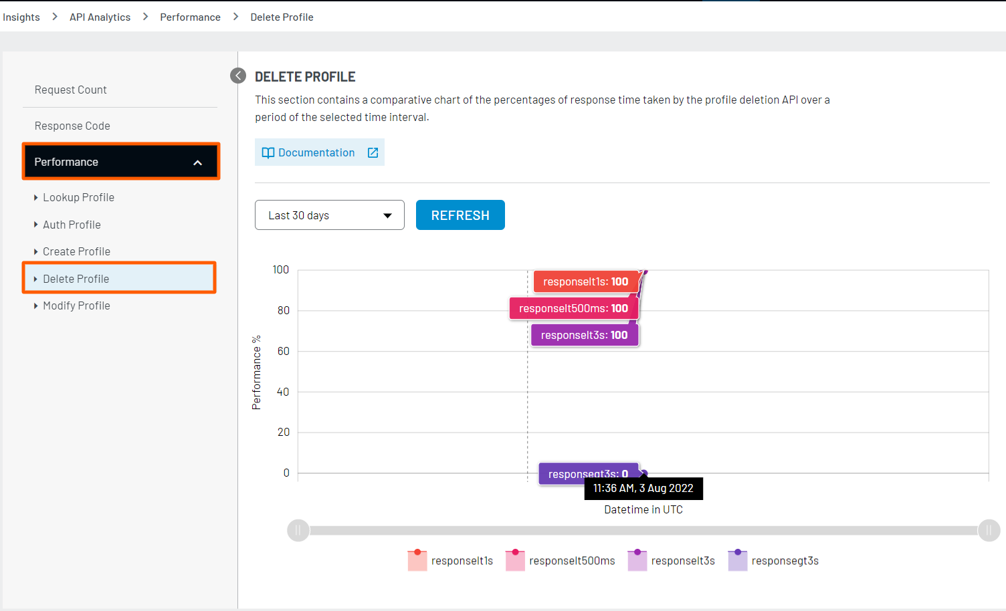Select Request Count in the sidebar
The width and height of the screenshot is (1006, 611).
coord(71,90)
